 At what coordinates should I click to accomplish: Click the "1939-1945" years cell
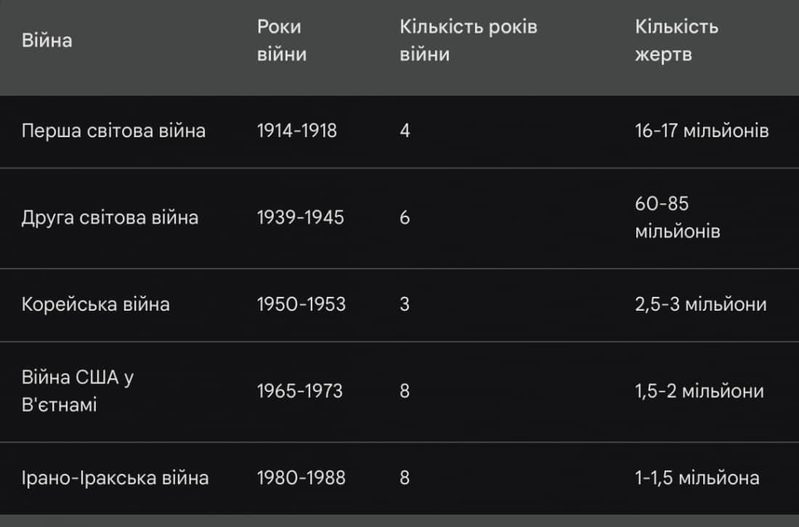click(x=301, y=218)
